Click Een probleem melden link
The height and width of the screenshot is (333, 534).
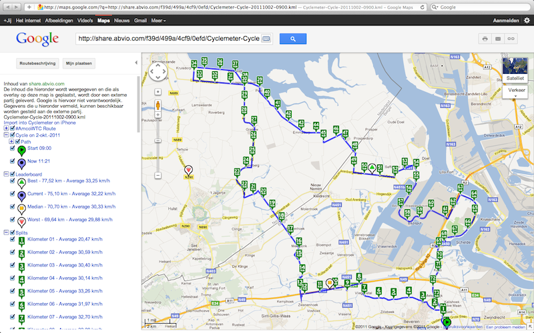click(505, 327)
